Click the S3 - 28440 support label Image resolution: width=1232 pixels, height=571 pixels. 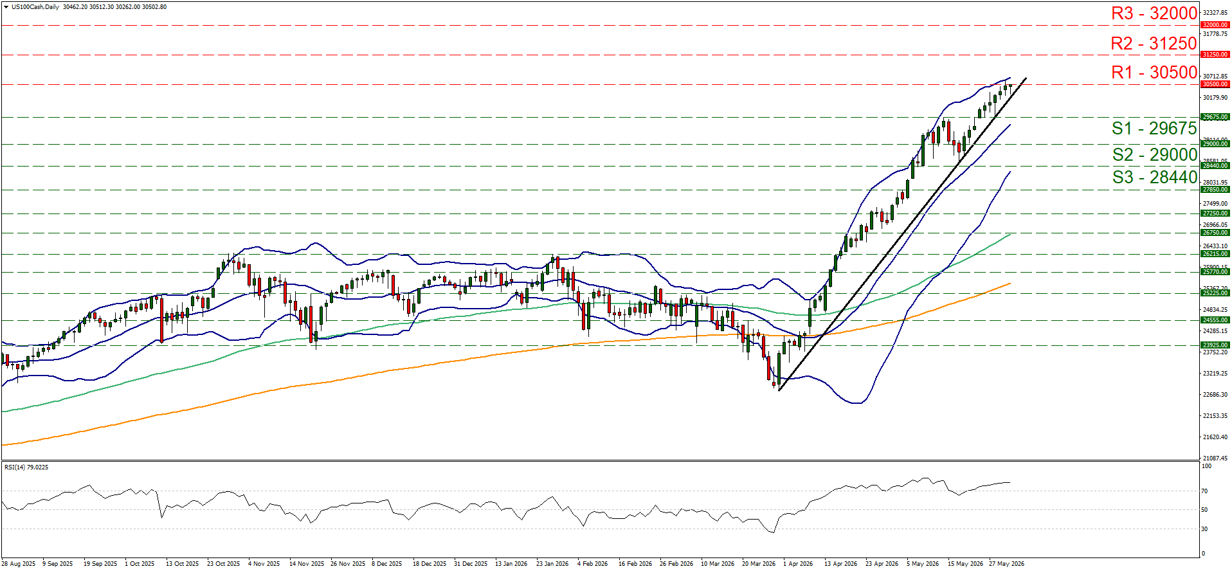coord(1154,177)
